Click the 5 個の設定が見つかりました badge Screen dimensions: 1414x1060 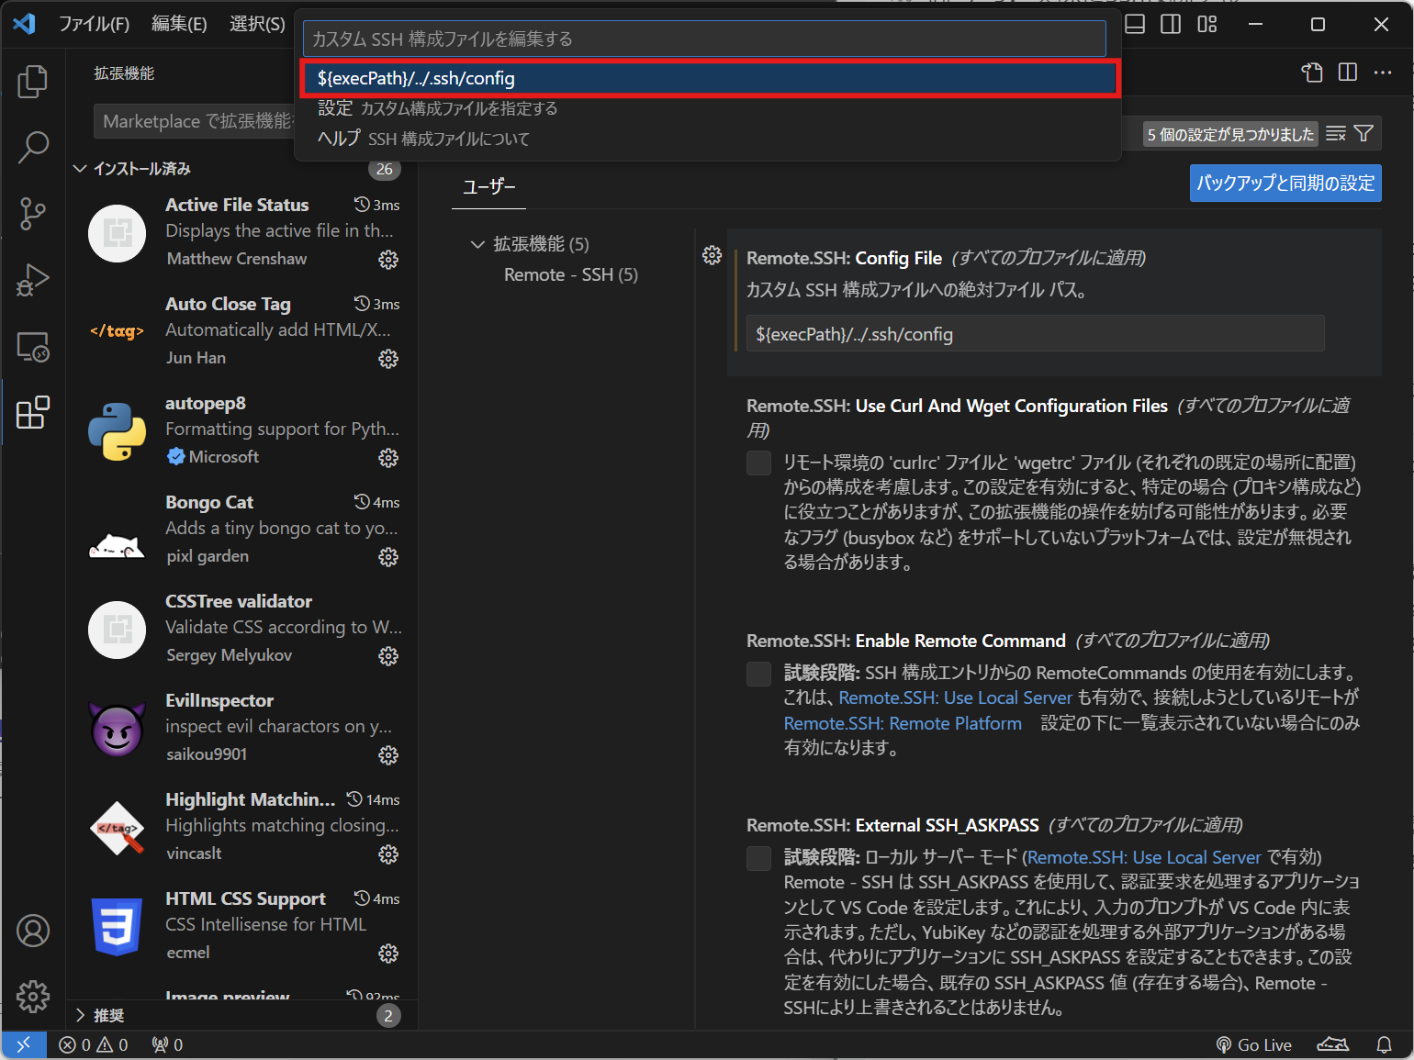(1230, 134)
